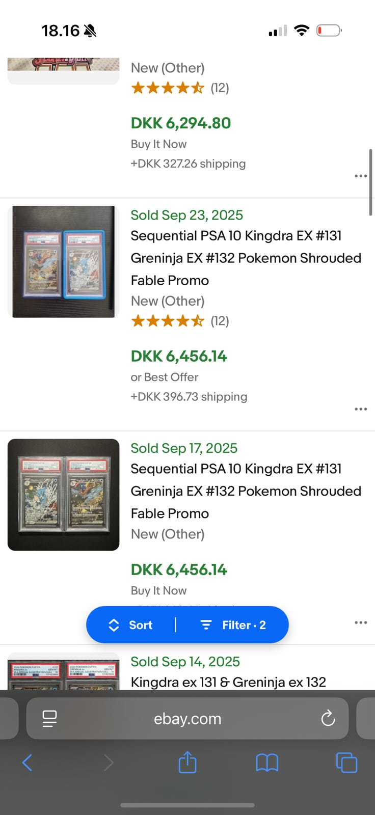Show open Safari tabs overview
Screen dimensions: 375x815
click(346, 763)
